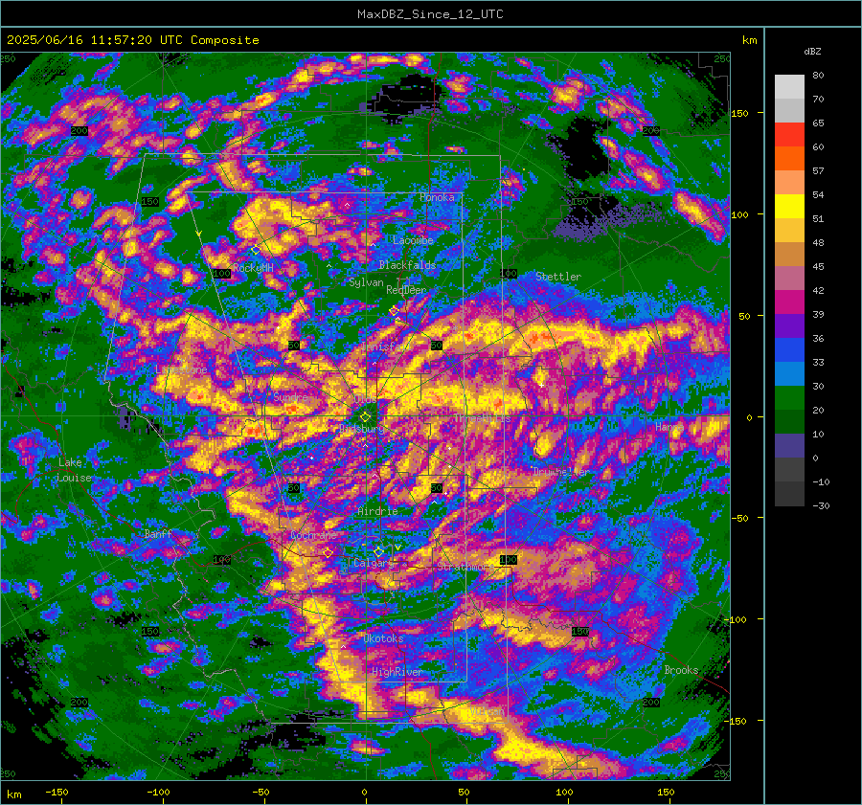Click the Blackfalds city label
The width and height of the screenshot is (862, 805).
point(407,265)
